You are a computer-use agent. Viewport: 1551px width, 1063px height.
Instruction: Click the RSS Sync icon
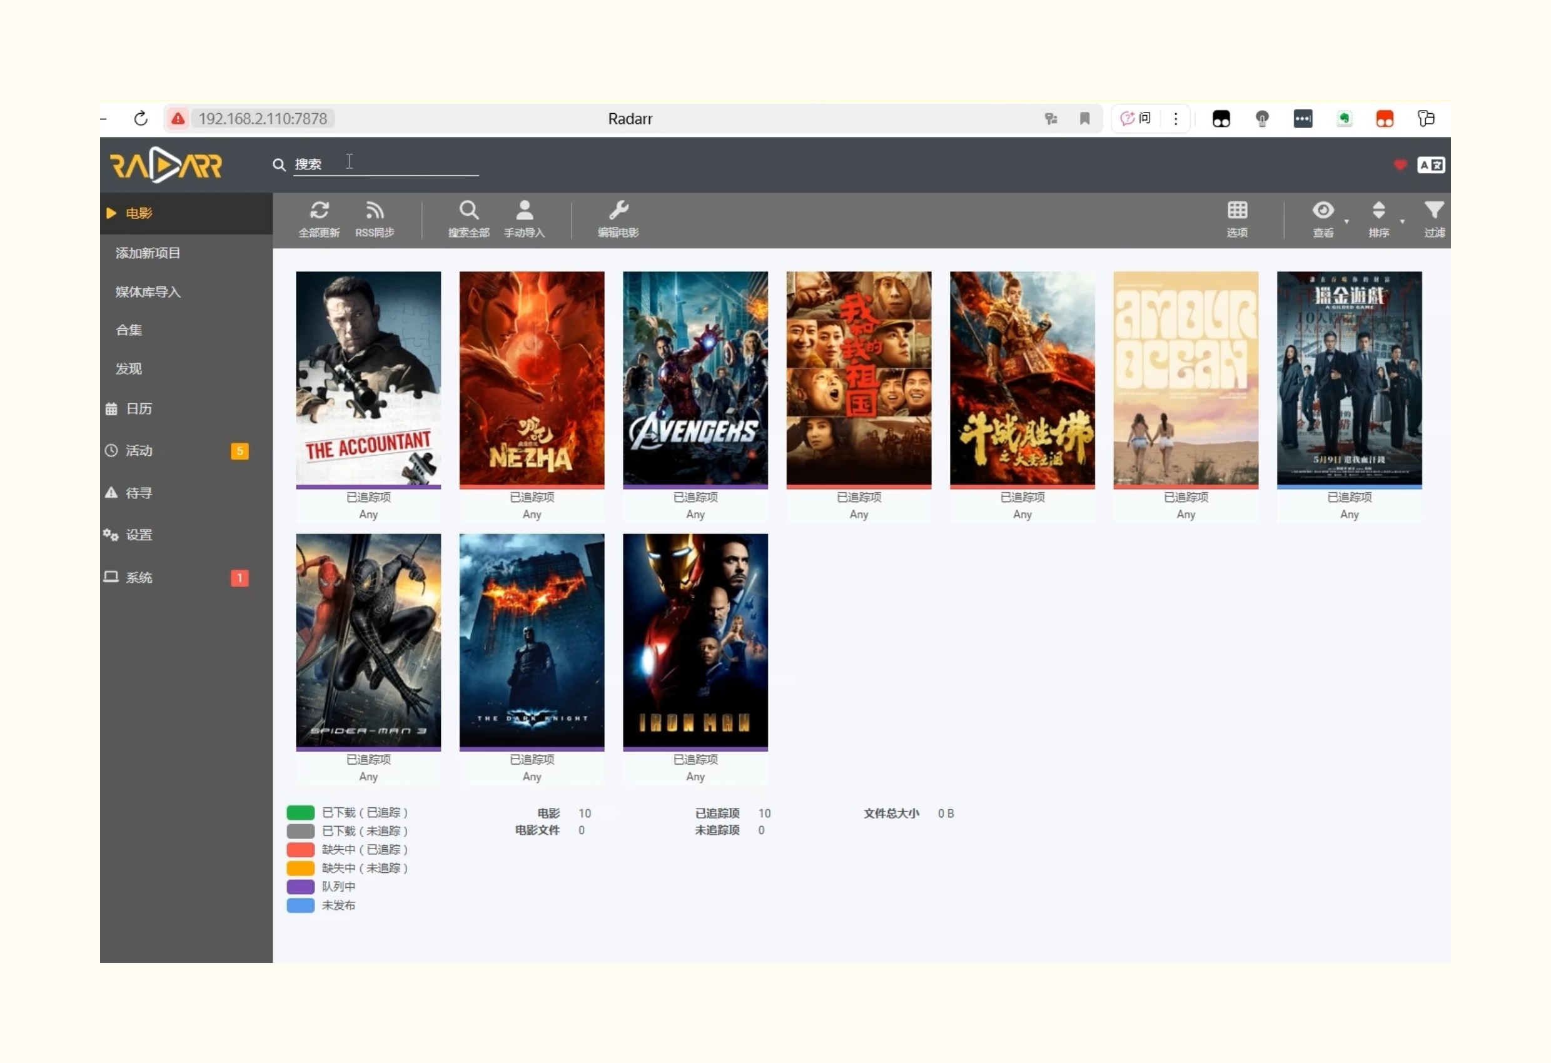coord(375,211)
